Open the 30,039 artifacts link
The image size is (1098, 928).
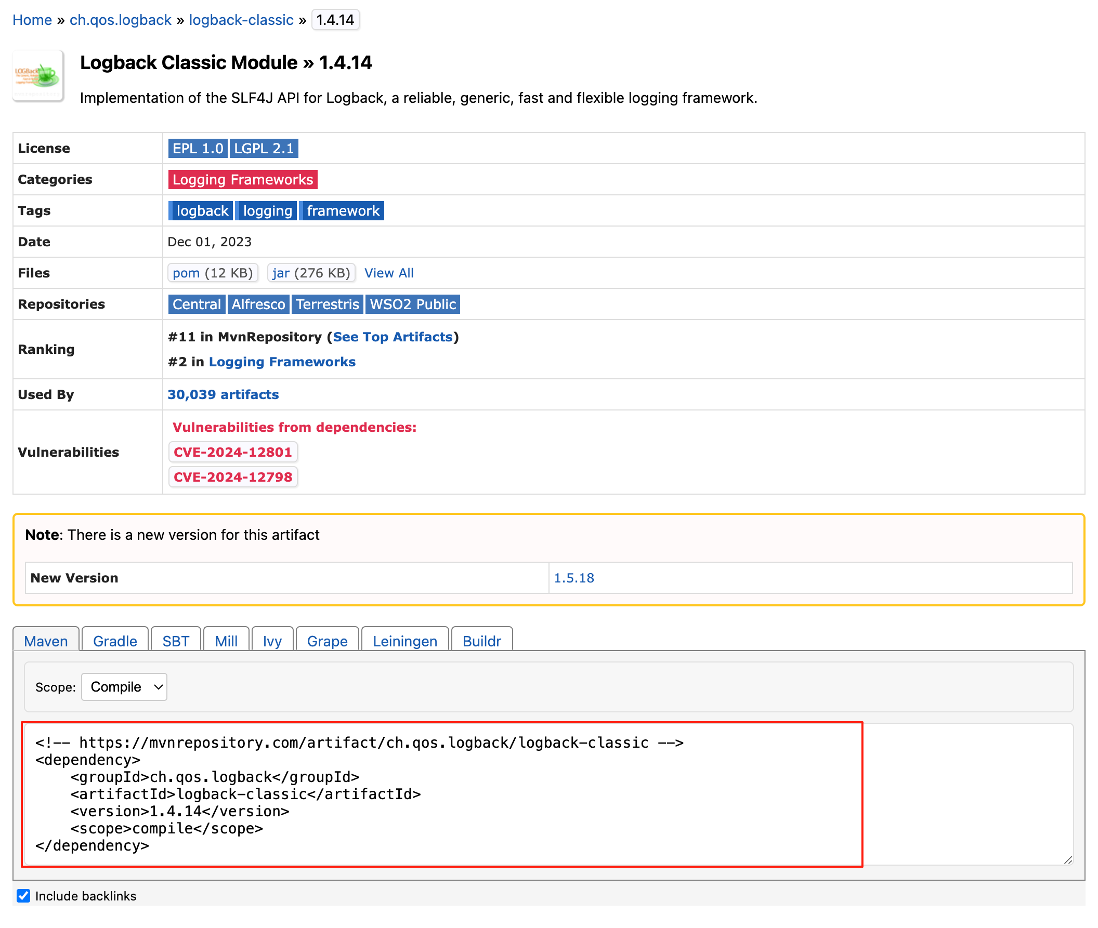[223, 394]
